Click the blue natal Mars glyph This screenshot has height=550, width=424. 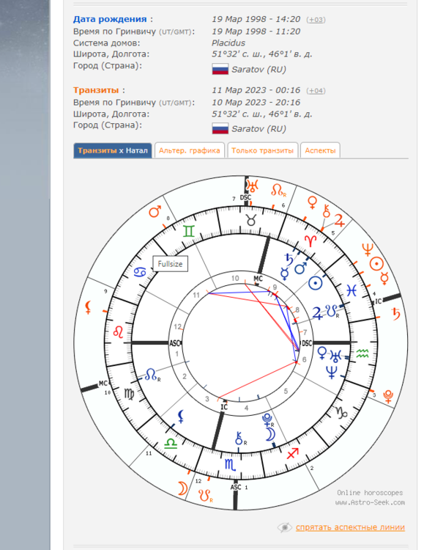(301, 268)
